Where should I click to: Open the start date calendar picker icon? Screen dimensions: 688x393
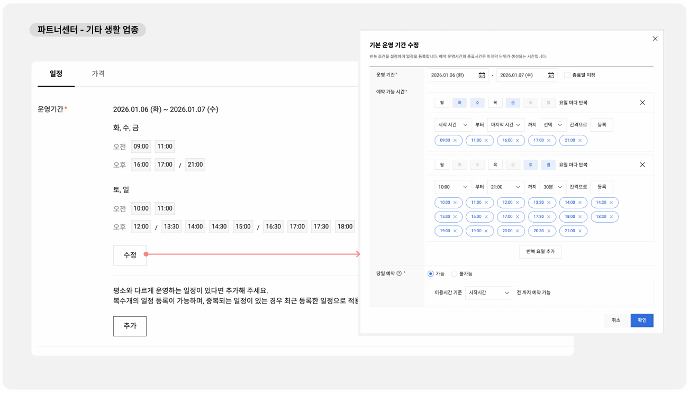coord(482,75)
